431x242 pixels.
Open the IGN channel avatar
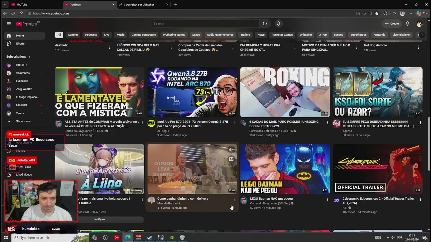(x=337, y=200)
